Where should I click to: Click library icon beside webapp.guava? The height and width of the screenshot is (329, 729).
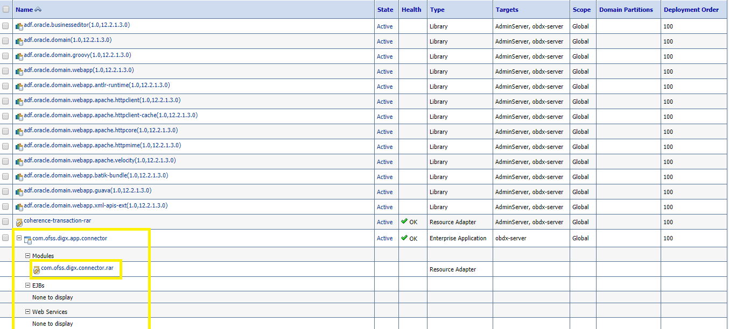[x=19, y=192]
